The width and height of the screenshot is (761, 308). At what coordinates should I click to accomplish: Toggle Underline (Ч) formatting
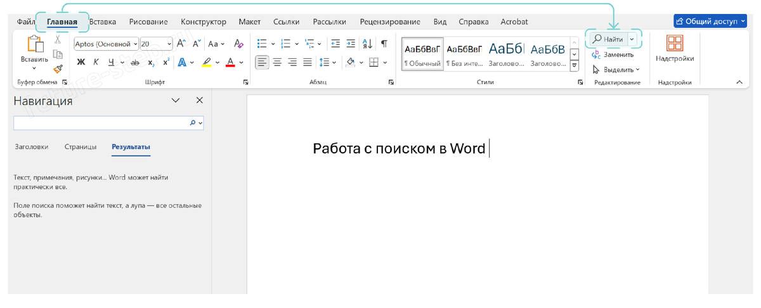pos(112,62)
